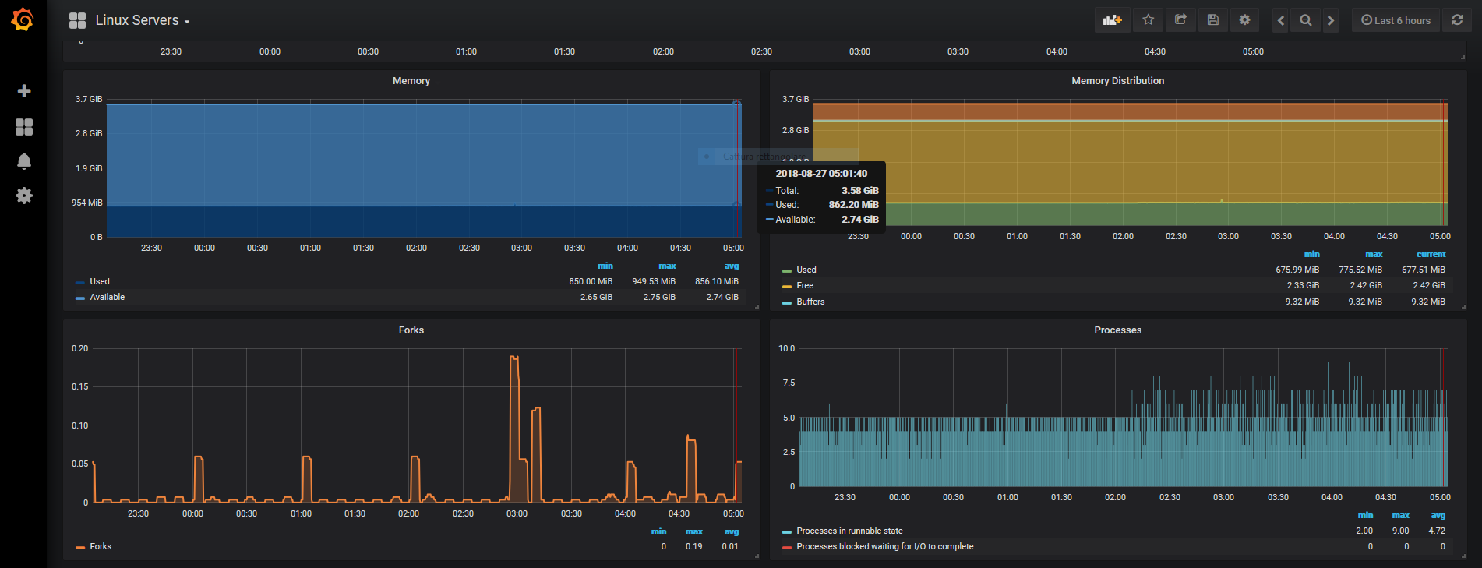This screenshot has height=568, width=1482.
Task: Shift time range forward with right arrow
Action: pos(1331,20)
